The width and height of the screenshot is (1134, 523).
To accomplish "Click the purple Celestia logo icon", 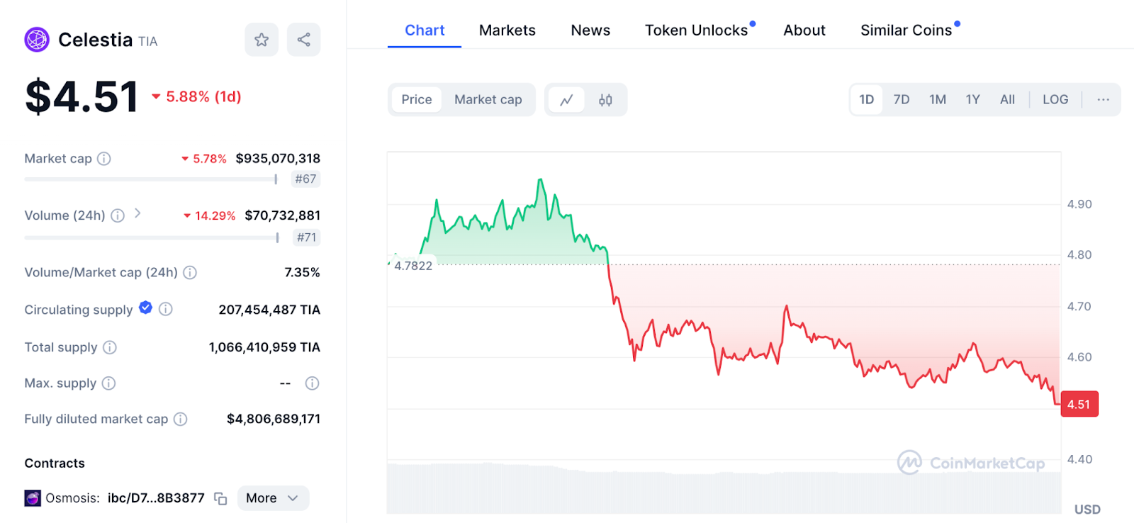I will pos(37,40).
